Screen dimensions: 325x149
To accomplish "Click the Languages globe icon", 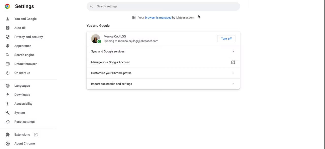I will click(8, 86).
